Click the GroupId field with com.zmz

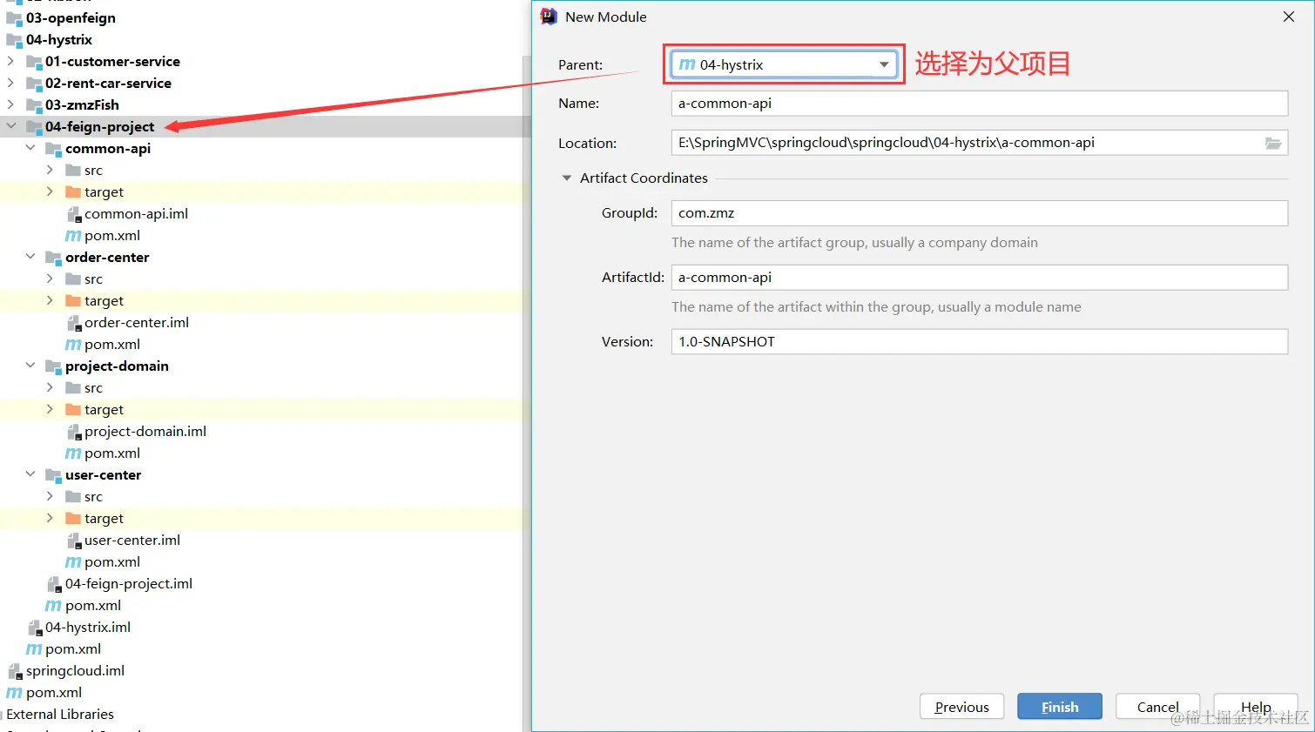[x=979, y=212]
